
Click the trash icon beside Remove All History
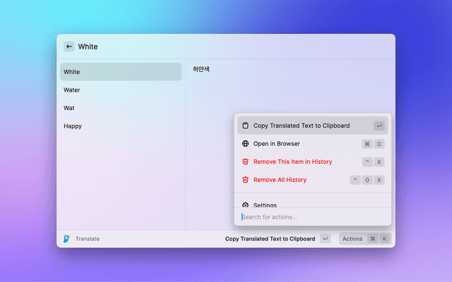245,180
